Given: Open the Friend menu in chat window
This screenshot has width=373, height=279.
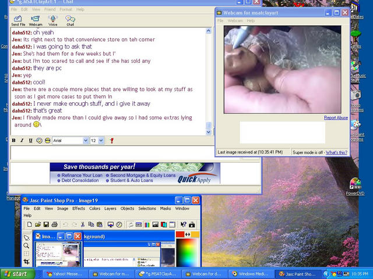Looking at the screenshot, I should tap(50, 9).
